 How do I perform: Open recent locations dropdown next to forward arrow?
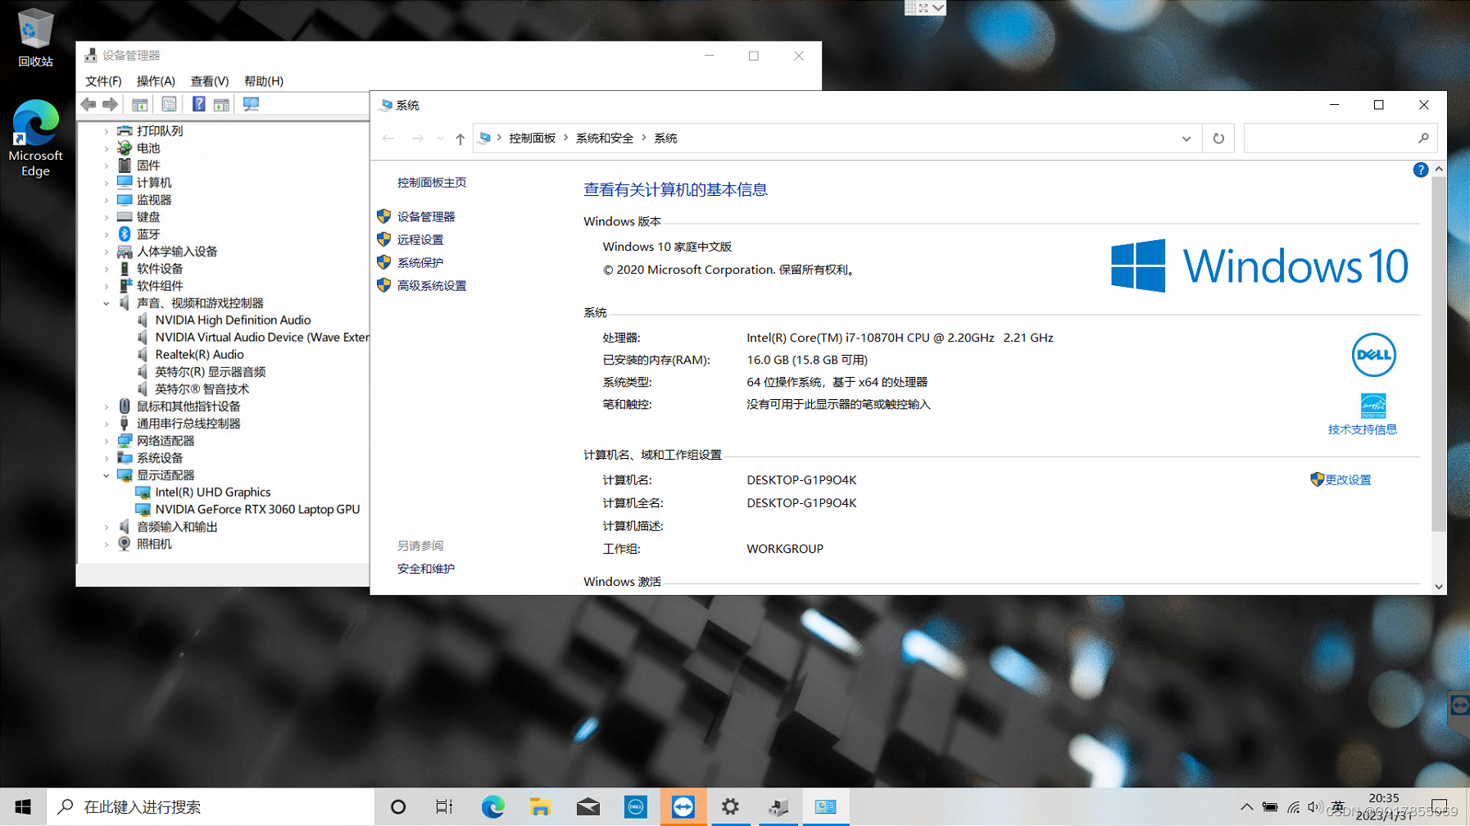441,138
